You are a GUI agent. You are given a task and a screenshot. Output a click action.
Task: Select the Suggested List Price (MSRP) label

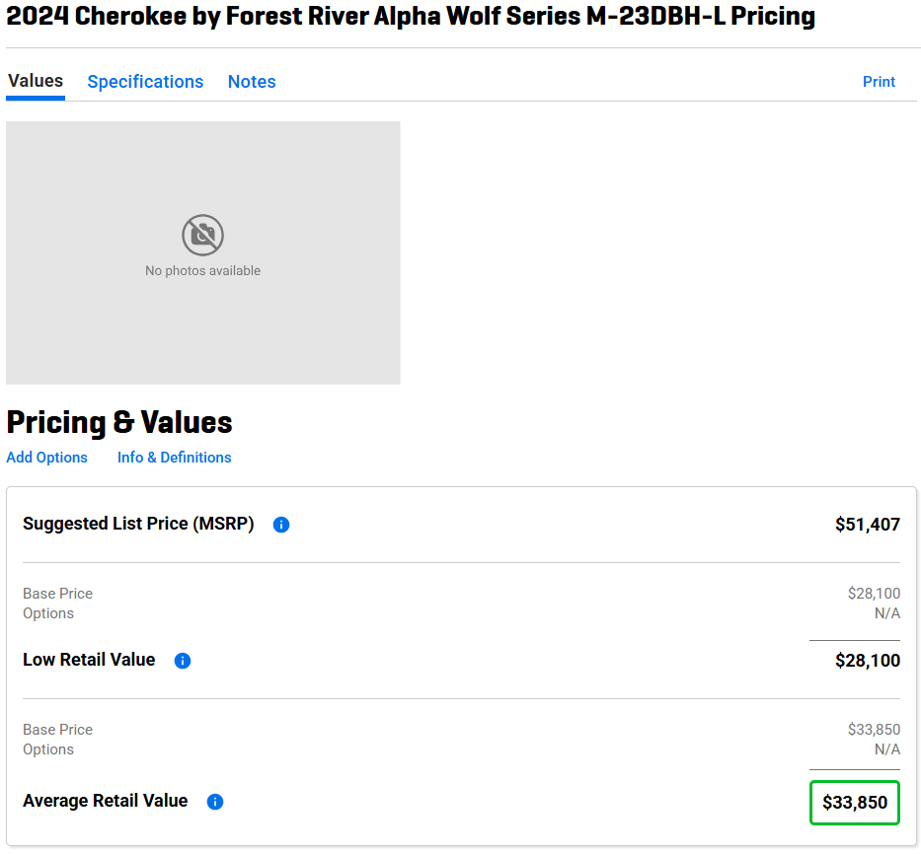[x=138, y=524]
